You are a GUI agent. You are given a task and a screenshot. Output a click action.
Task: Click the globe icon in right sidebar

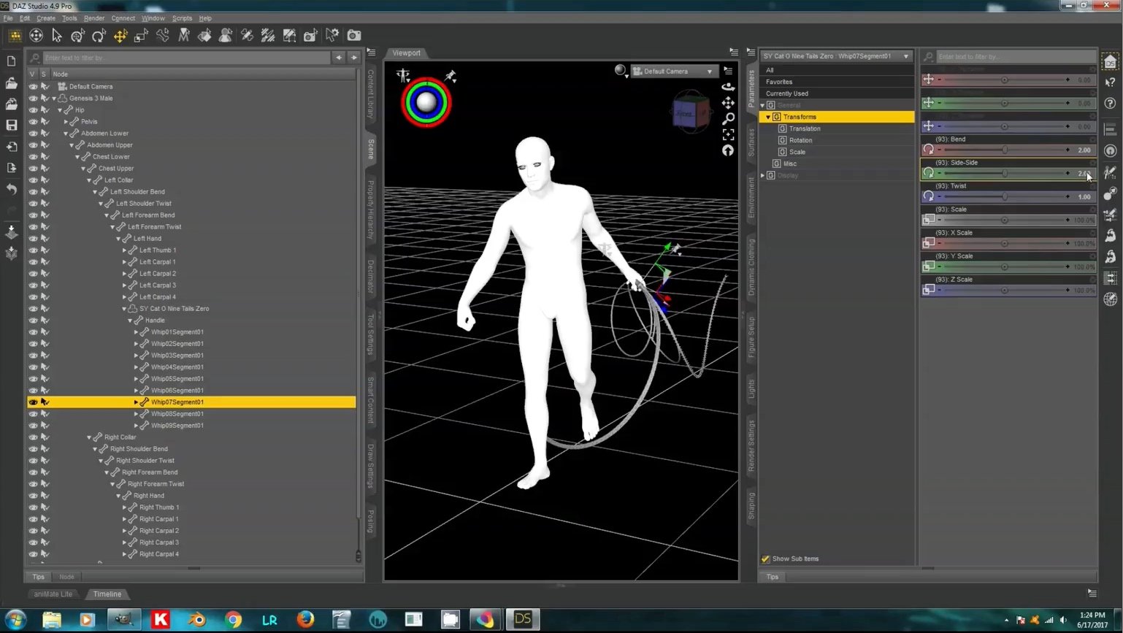click(x=1110, y=299)
